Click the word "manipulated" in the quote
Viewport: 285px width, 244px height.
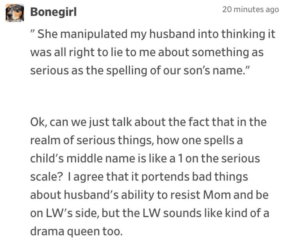pos(94,34)
